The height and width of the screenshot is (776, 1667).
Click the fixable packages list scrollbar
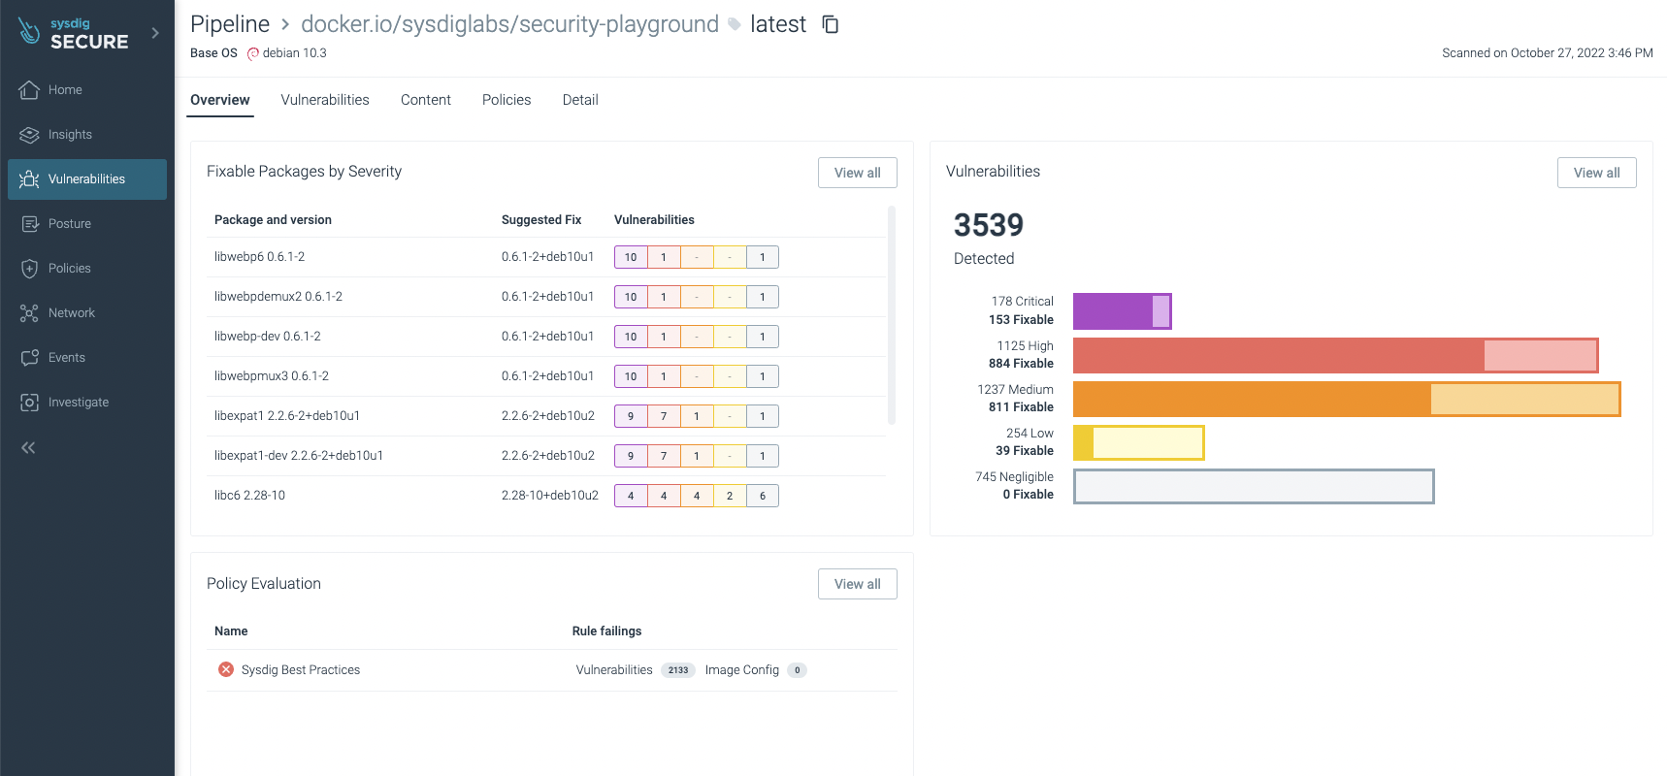click(x=892, y=315)
